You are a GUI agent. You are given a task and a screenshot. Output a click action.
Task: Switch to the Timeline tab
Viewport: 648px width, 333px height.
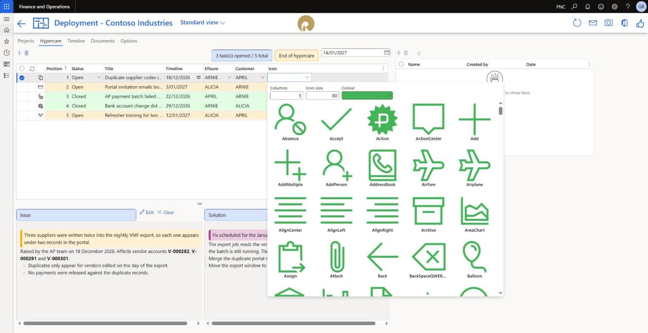(x=76, y=41)
